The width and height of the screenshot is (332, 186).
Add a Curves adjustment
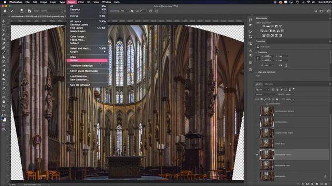pos(272,26)
